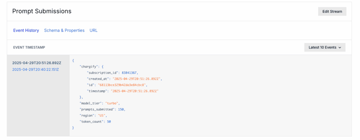The image size is (360, 140).
Task: Select the 2025-04-29T20:40:22.151Z event
Action: (36, 69)
